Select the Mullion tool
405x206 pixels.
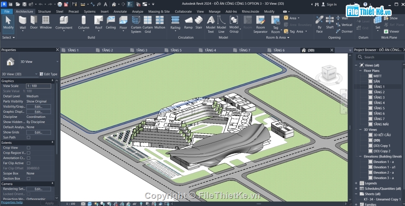tap(159, 23)
